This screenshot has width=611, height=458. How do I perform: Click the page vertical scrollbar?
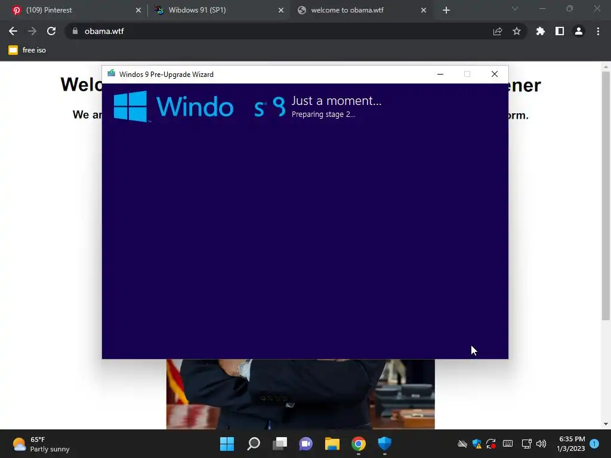pyautogui.click(x=606, y=195)
